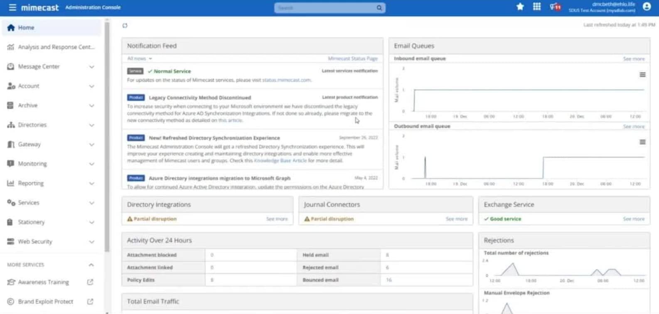Click the Services gears icon
This screenshot has height=314, width=659.
(11, 202)
